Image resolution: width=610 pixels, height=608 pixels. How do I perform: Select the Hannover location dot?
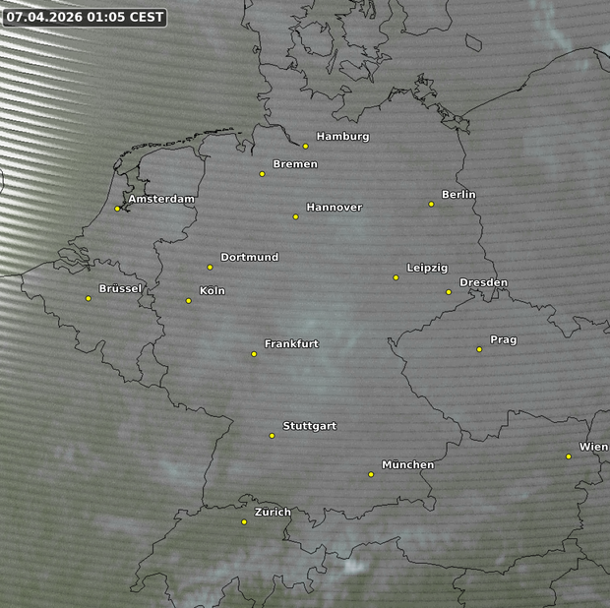click(x=295, y=216)
